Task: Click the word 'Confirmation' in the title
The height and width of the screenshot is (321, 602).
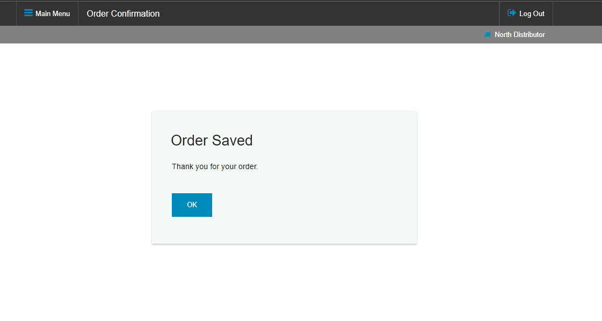Action: tap(135, 13)
